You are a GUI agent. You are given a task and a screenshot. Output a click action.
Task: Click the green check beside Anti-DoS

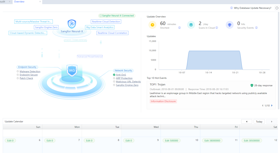click(114, 75)
